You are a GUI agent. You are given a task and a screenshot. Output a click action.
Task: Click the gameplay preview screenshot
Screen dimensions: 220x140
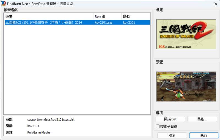pos(186,86)
